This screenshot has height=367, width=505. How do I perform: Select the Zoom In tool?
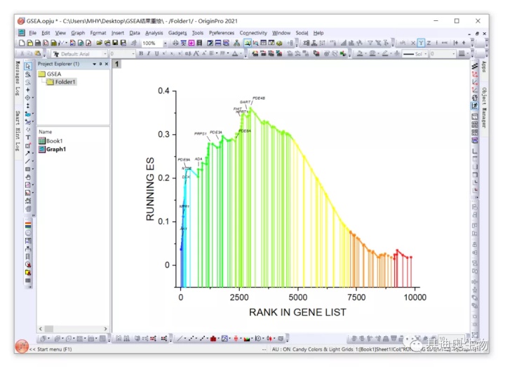[28, 74]
